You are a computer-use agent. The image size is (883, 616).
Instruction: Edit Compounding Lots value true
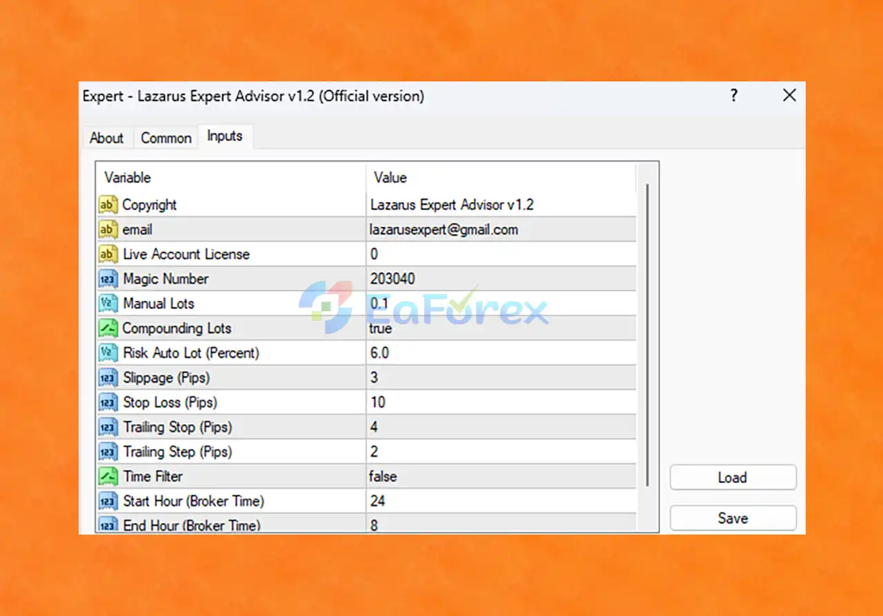(501, 328)
